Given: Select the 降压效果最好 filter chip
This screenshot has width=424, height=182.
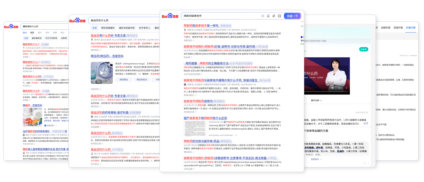Looking at the screenshot, I should pyautogui.click(x=108, y=28).
